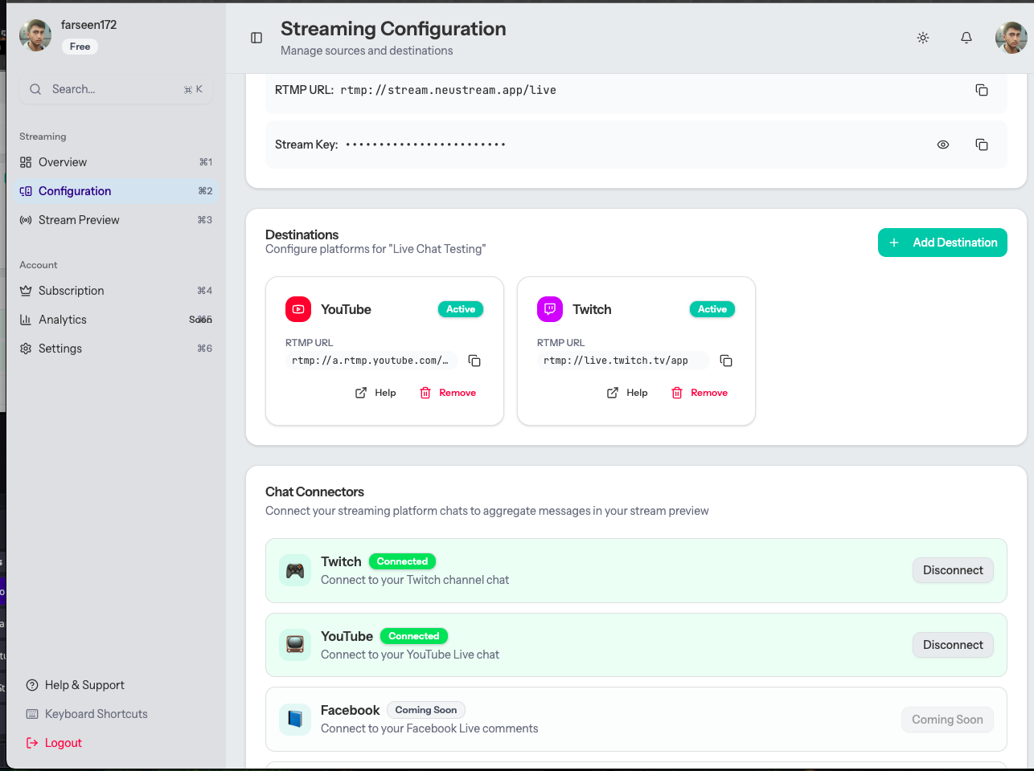
Task: Open the profile avatar in the header
Action: click(x=1011, y=37)
